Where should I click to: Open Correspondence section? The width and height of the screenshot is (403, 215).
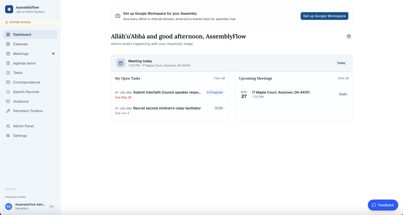tap(30, 82)
